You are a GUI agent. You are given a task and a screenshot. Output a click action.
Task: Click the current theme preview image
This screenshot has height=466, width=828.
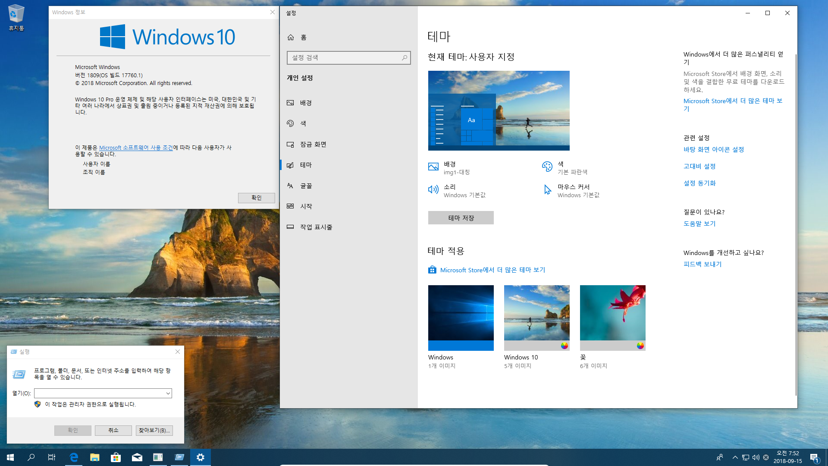(499, 110)
